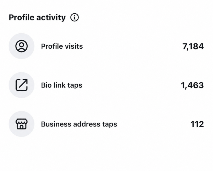Screen dimensions: 213x171
Task: Click the Profile activity heading
Action: pos(37,18)
